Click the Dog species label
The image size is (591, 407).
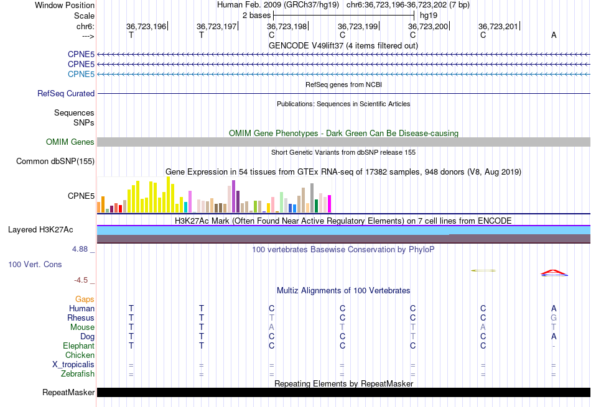pyautogui.click(x=87, y=337)
